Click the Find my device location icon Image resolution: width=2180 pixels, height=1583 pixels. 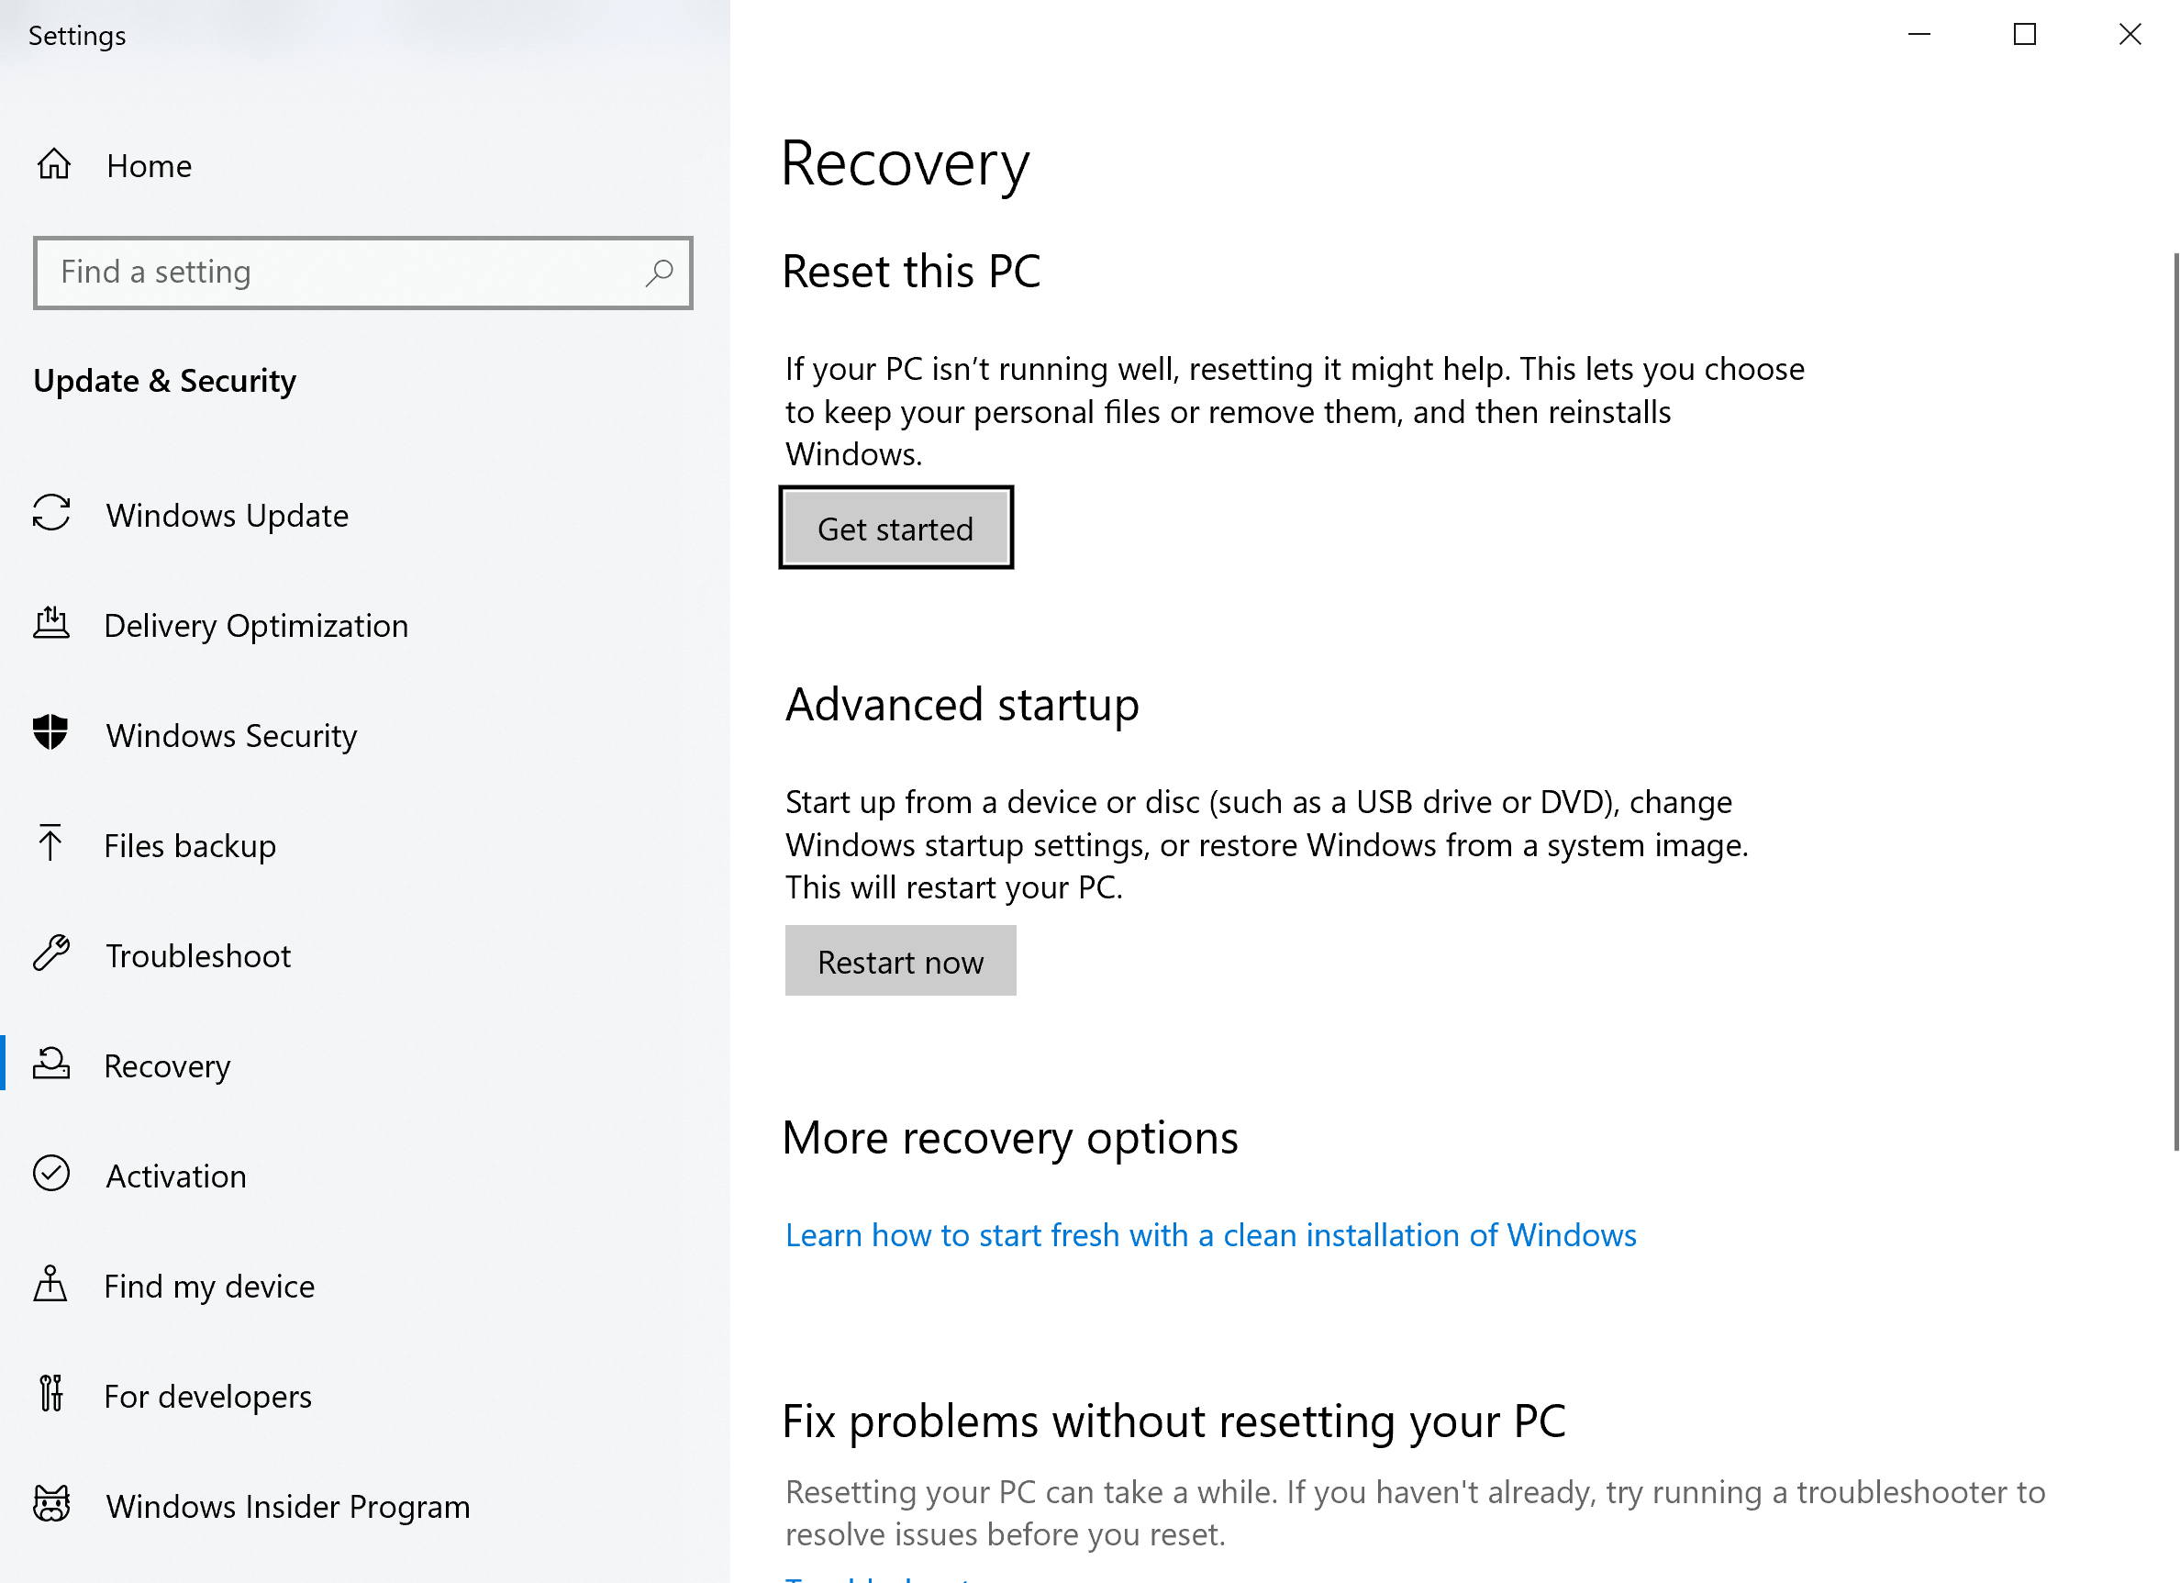tap(51, 1285)
